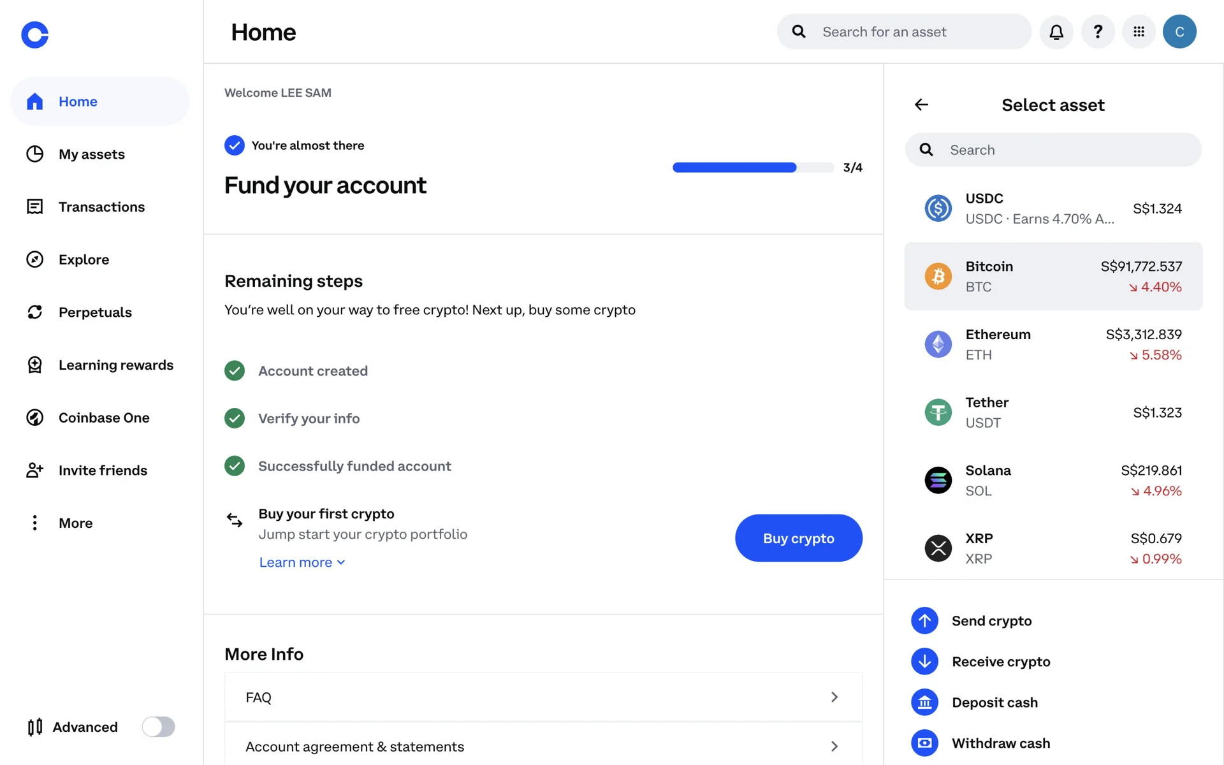Image resolution: width=1224 pixels, height=765 pixels.
Task: Click the 3/4 funding progress bar
Action: [752, 168]
